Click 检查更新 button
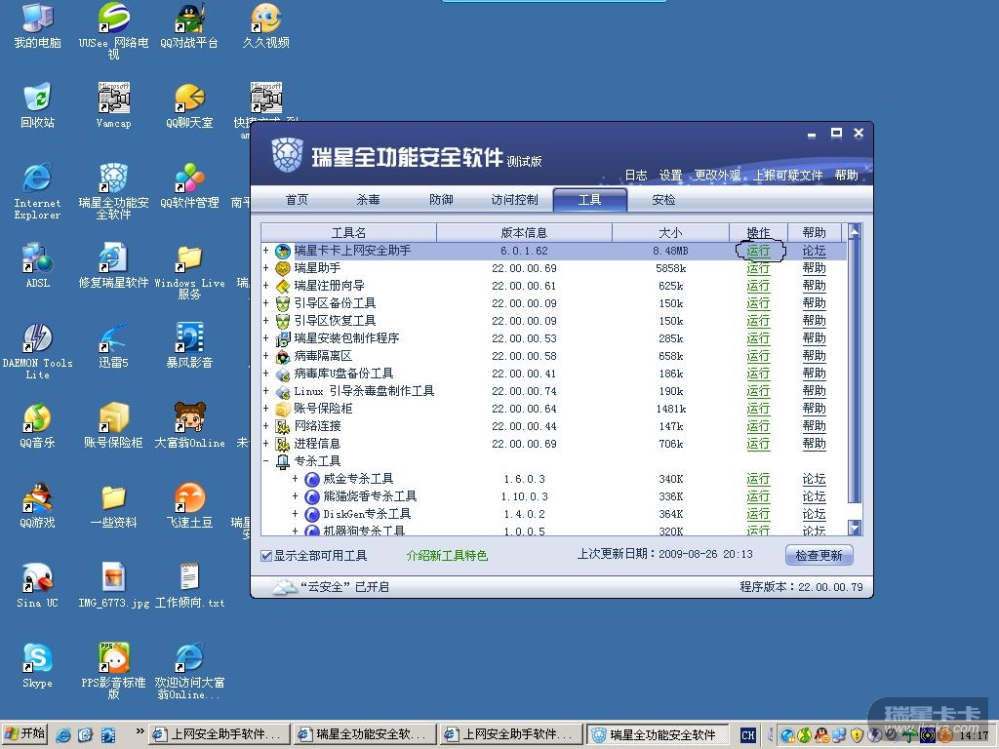 pos(819,555)
